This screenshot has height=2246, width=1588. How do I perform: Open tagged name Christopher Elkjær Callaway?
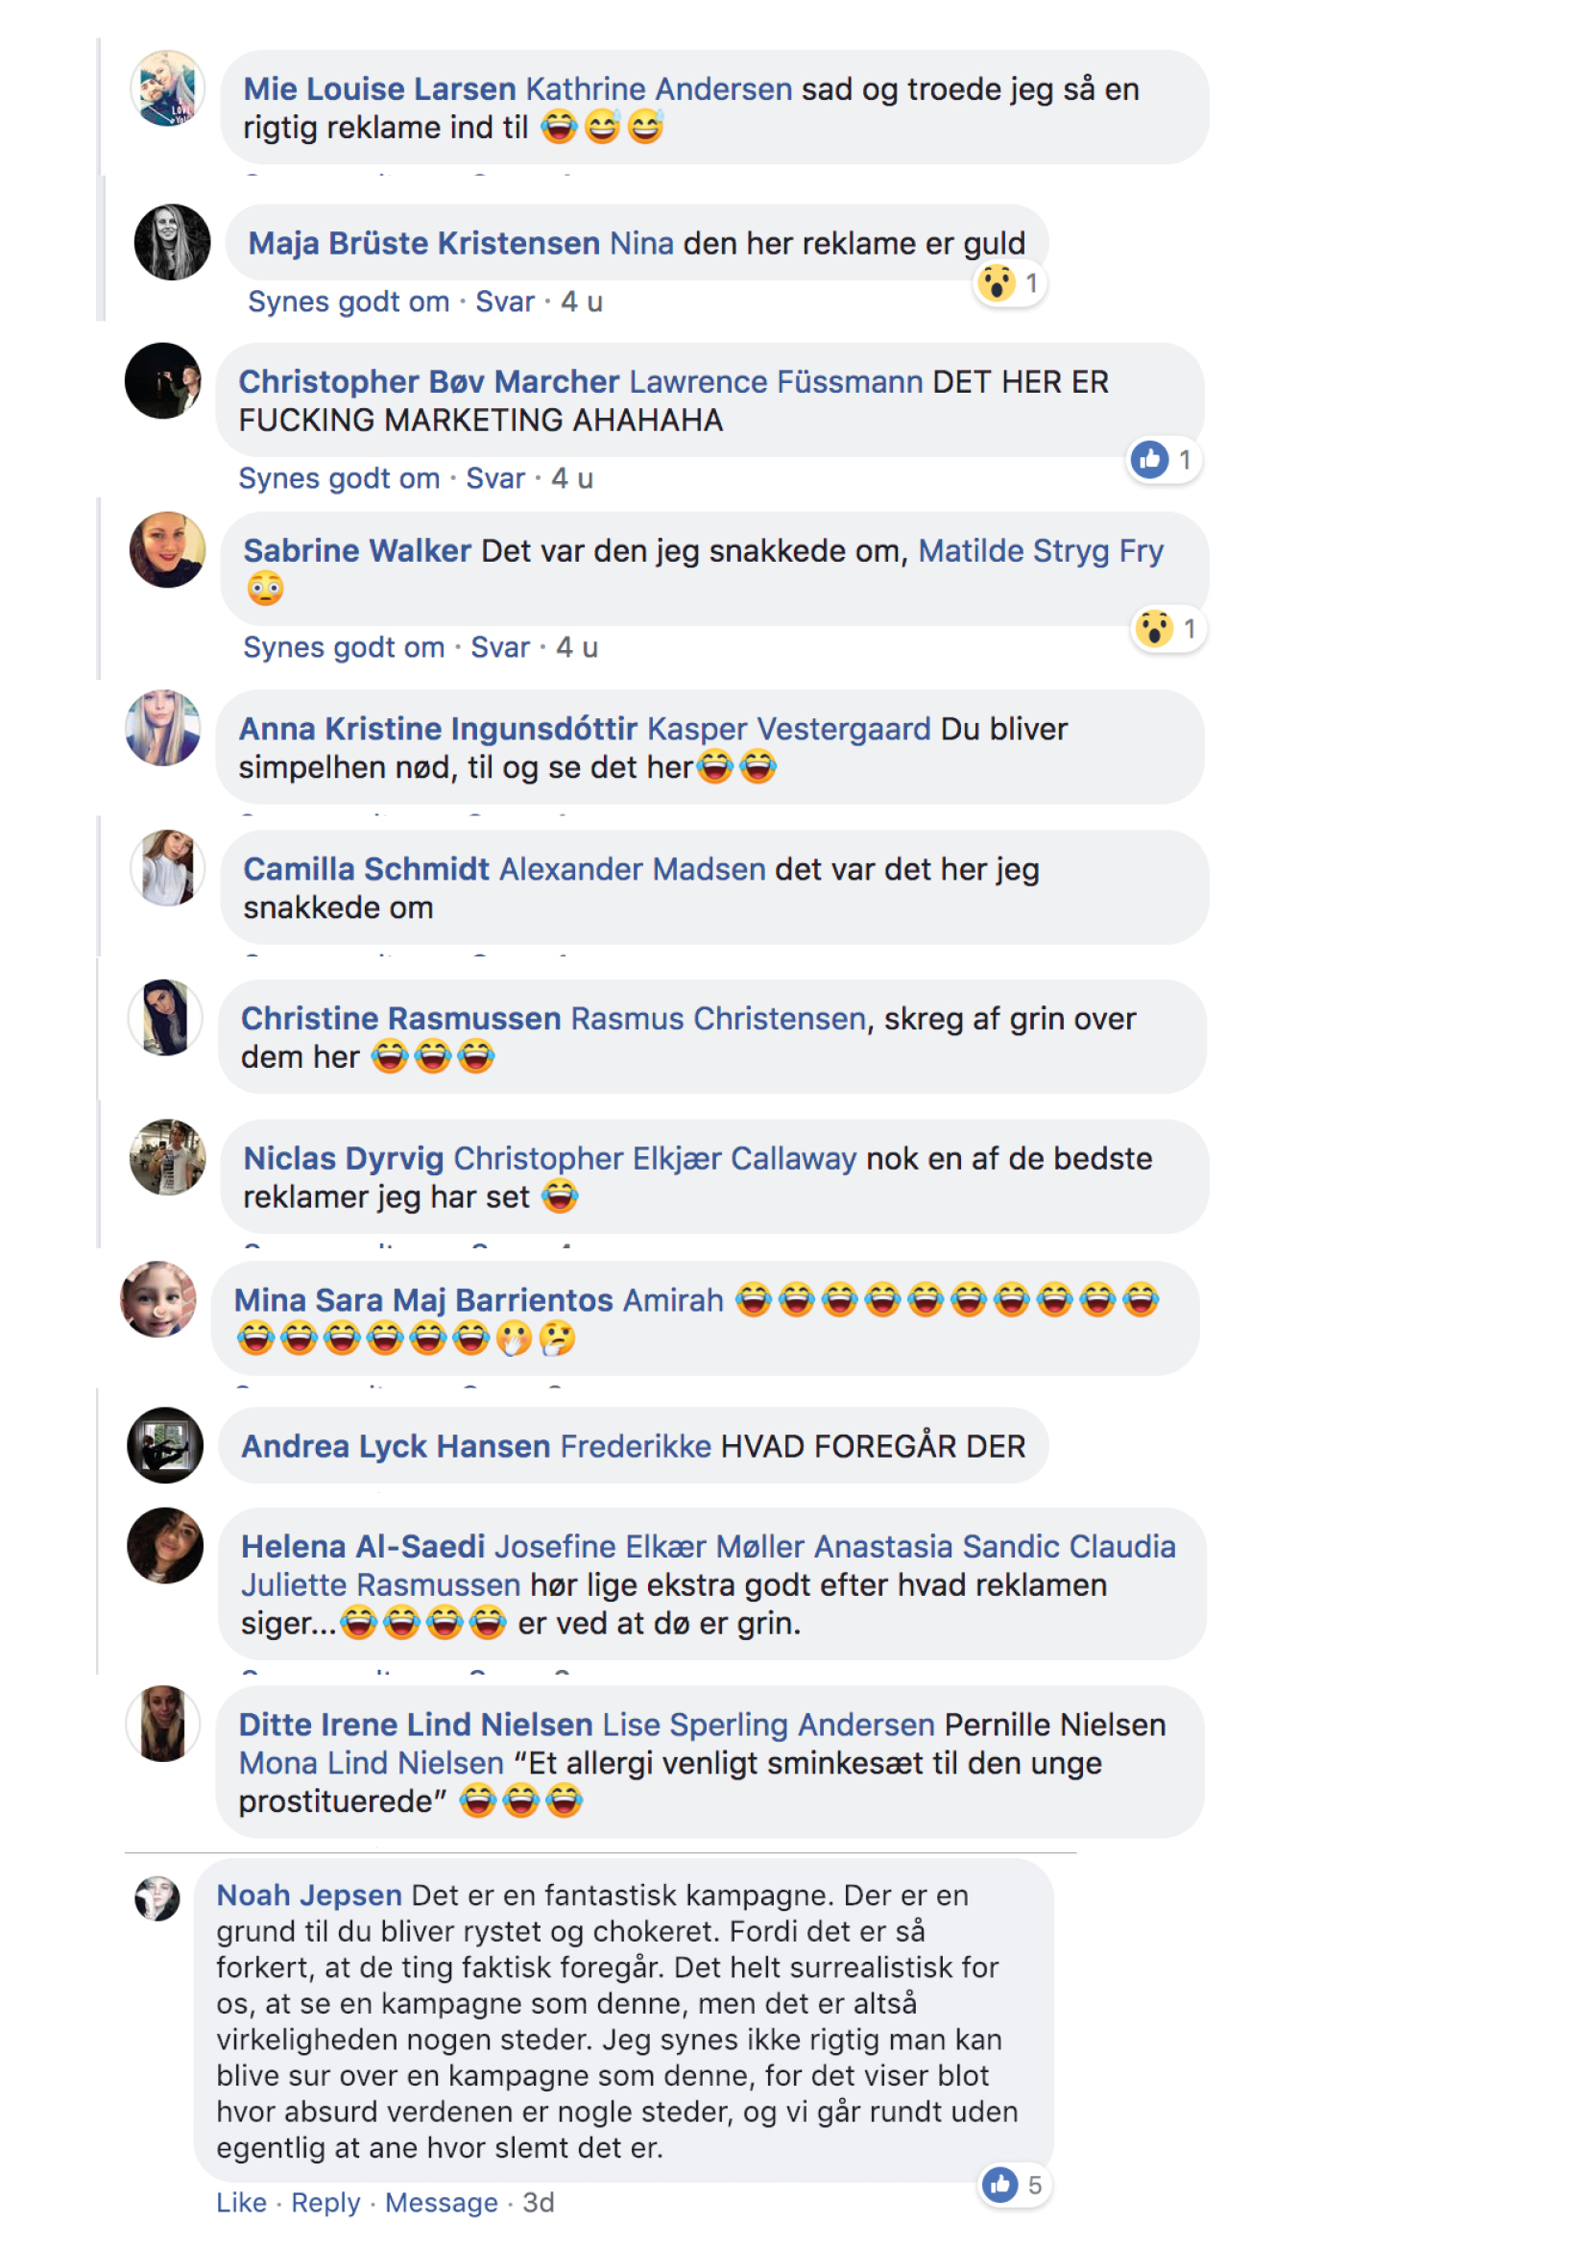[x=655, y=1159]
